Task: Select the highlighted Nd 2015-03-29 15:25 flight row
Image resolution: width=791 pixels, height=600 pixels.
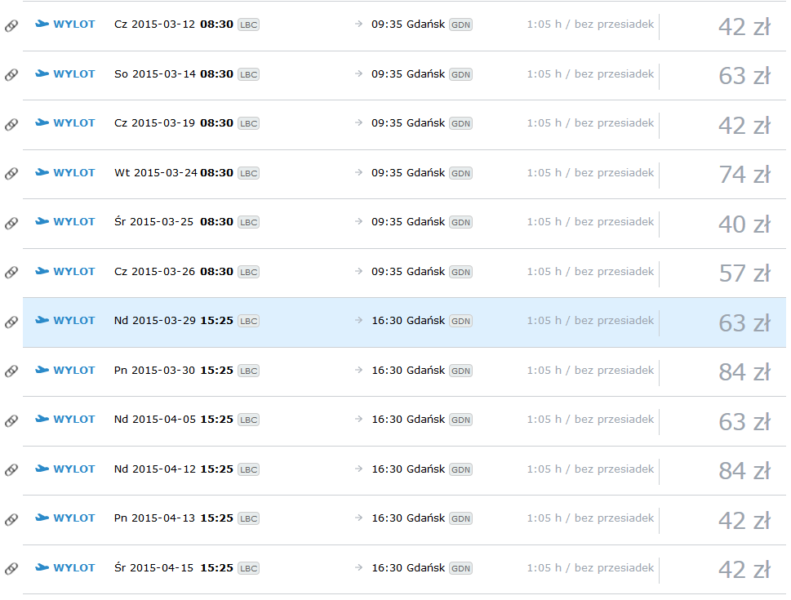Action: [x=404, y=322]
